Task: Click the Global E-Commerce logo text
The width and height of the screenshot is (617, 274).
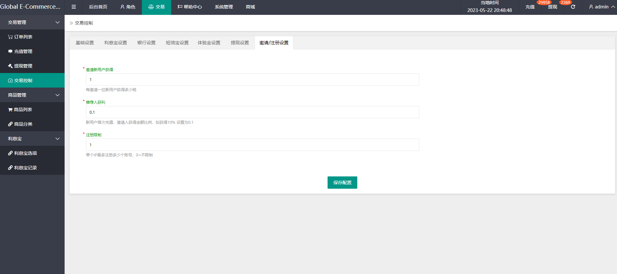Action: tap(30, 7)
